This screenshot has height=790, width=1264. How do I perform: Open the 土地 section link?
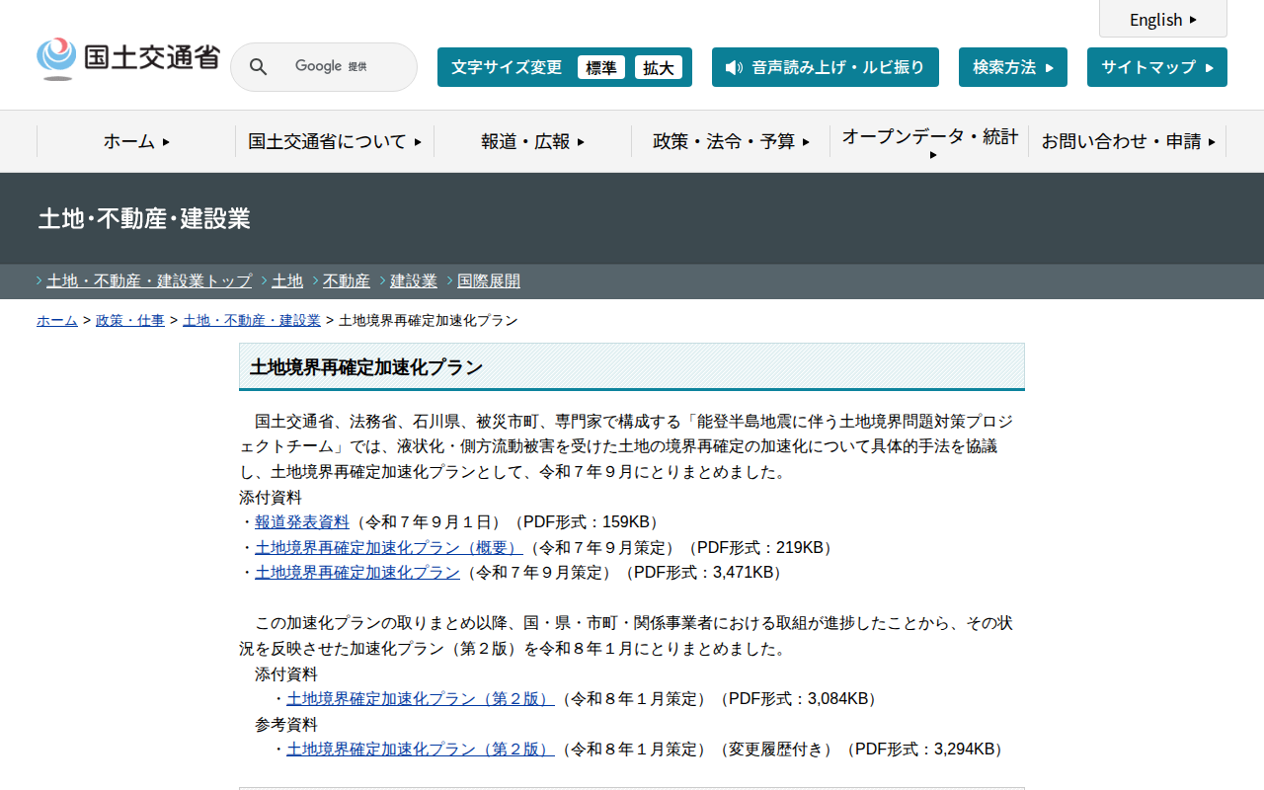coord(287,281)
